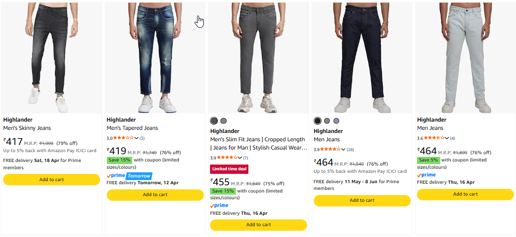Add Men's Skinny Jeans to cart
Screen dimensions: 516x237
point(51,180)
